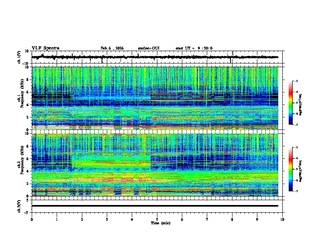Click inside the ch.1 spectrogram panel

[155, 98]
